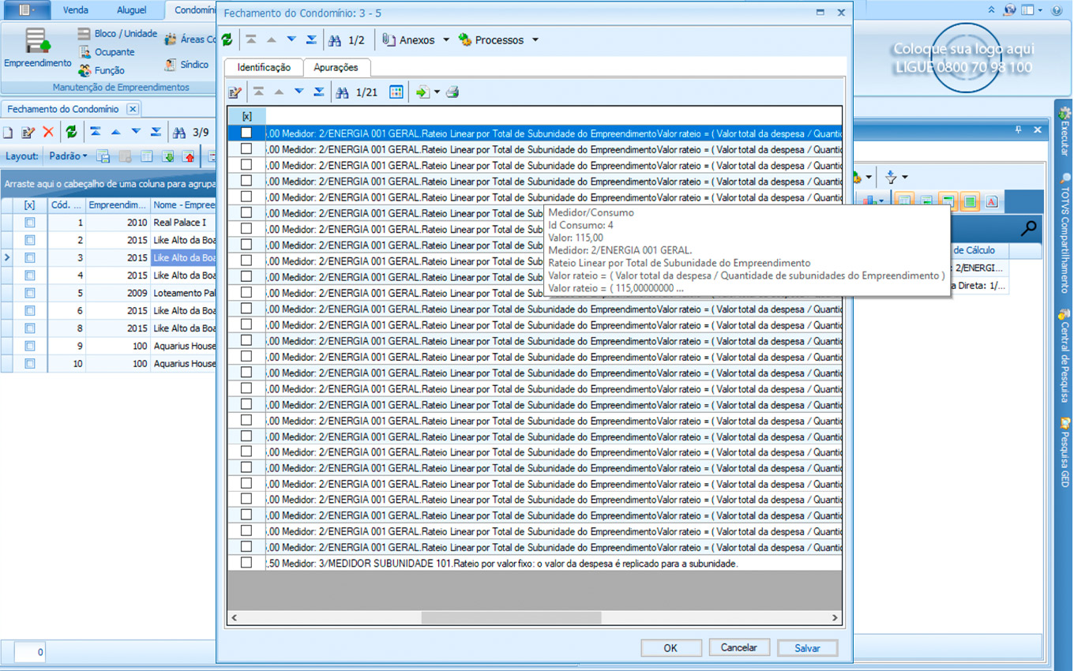Viewport: 1074px width, 671px height.
Task: Open the Ocupante maintenance option
Action: point(114,52)
